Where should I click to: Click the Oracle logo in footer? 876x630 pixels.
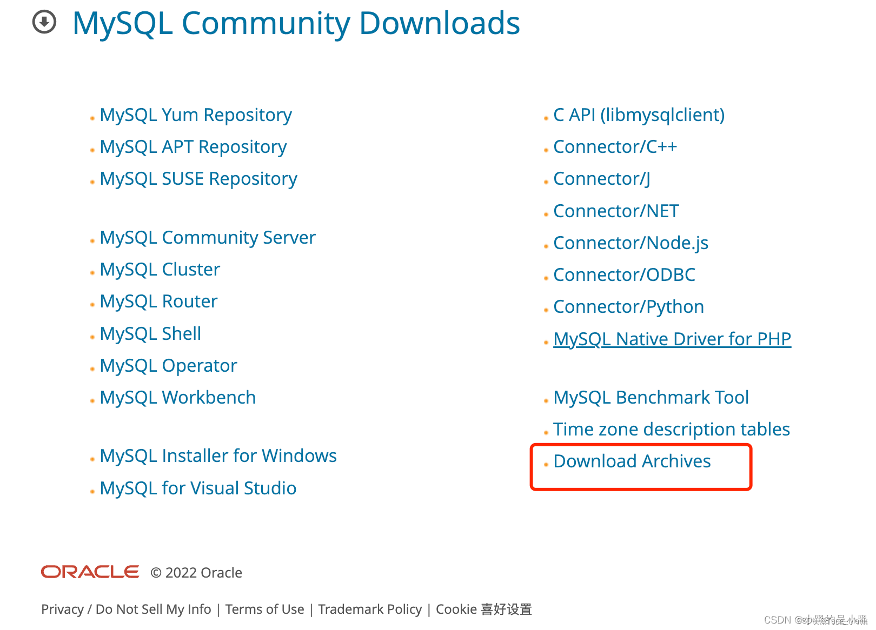pos(90,572)
